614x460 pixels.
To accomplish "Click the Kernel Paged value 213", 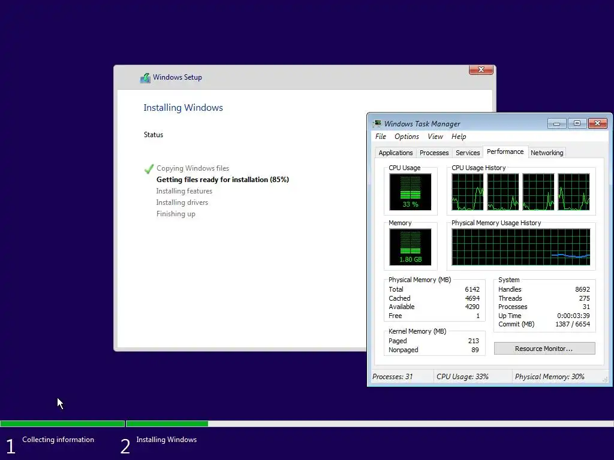I will (474, 341).
